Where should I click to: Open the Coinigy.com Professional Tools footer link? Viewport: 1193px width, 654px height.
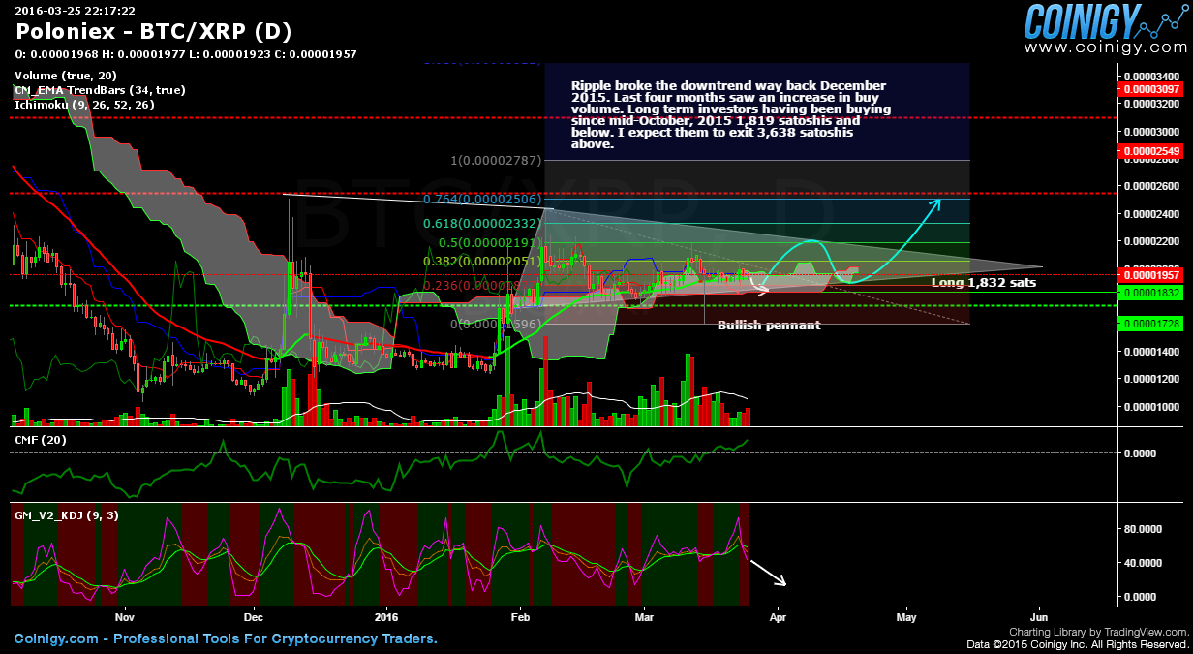pyautogui.click(x=226, y=638)
